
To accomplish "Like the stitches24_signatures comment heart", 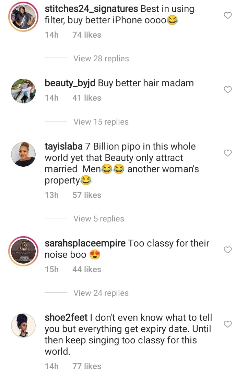I will click(x=227, y=15).
